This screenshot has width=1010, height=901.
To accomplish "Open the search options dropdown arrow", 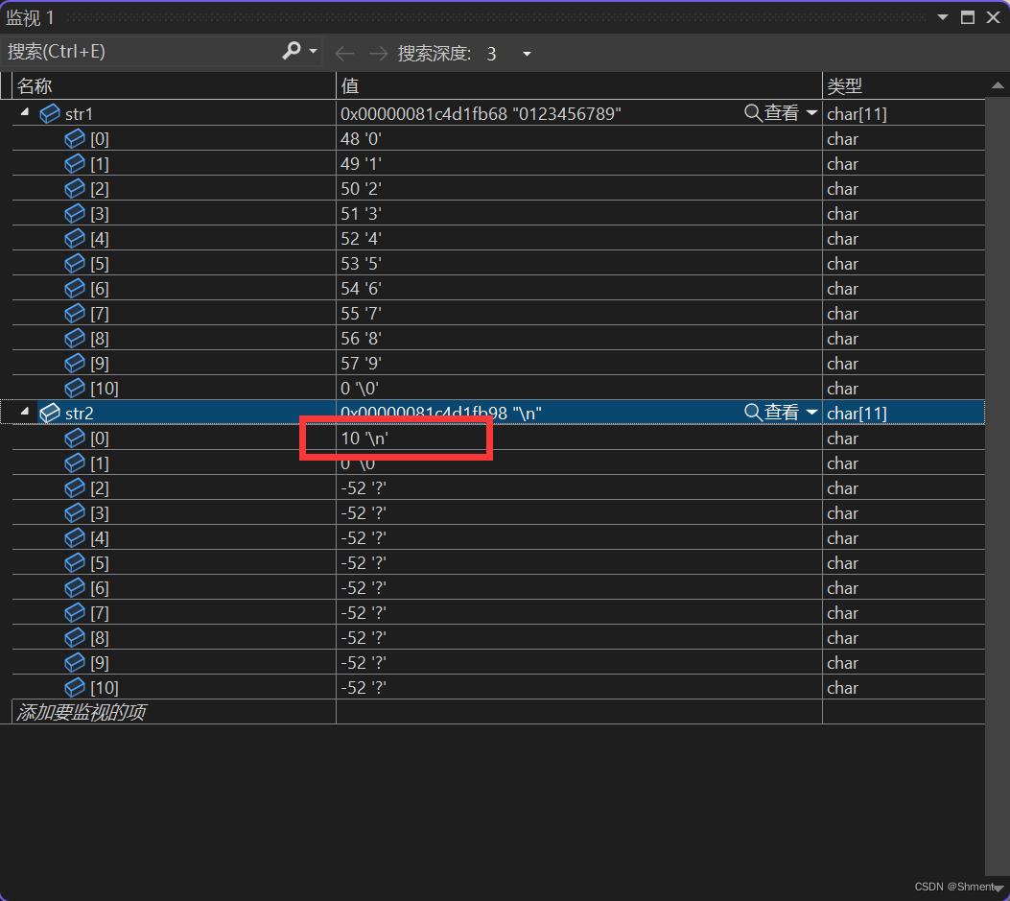I will [313, 51].
